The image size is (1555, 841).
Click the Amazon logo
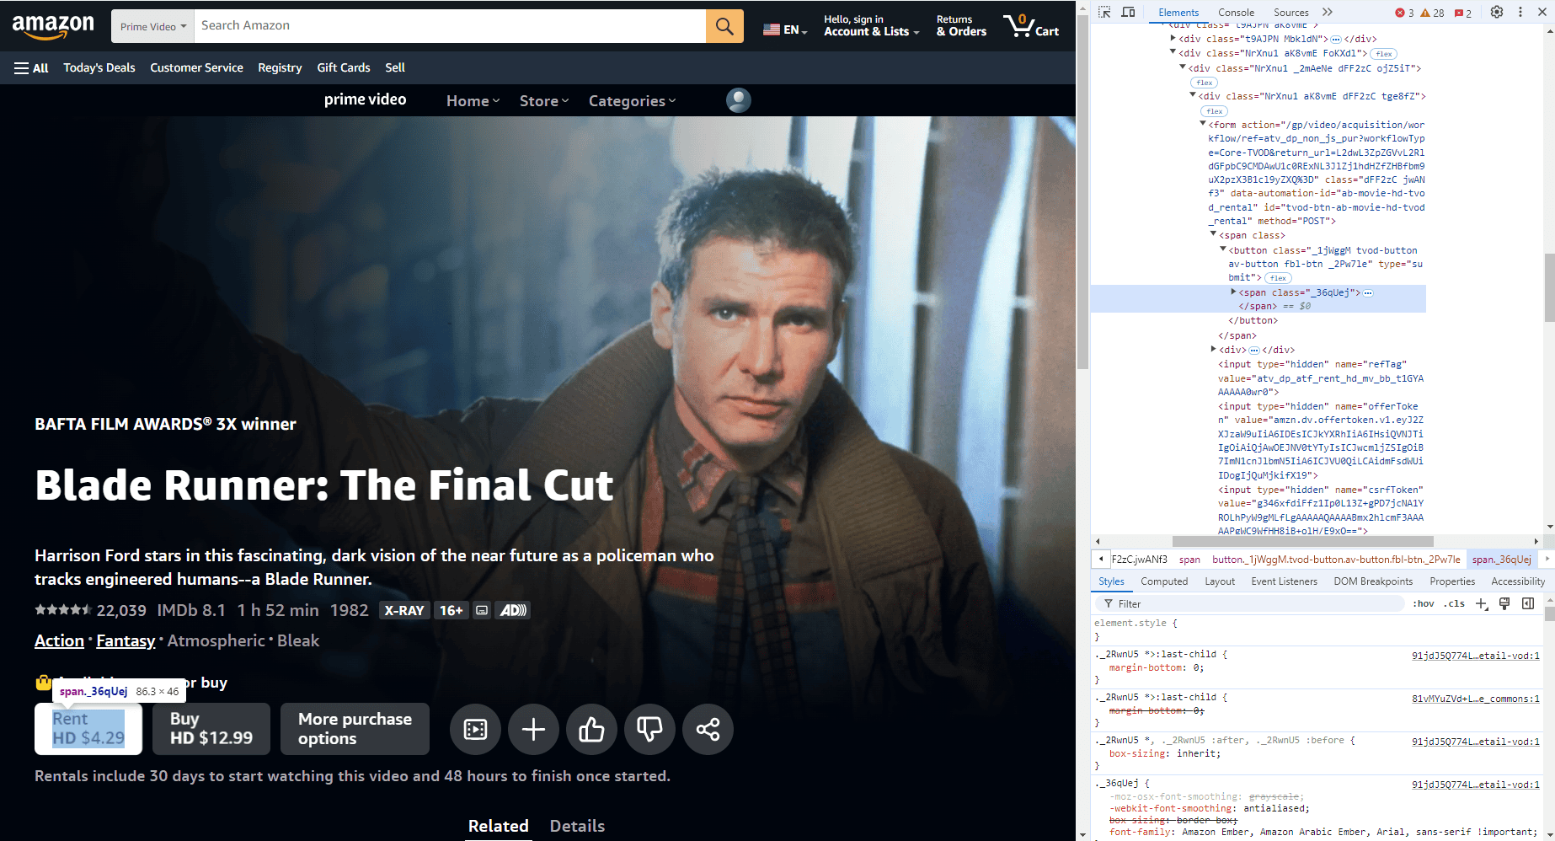click(53, 26)
